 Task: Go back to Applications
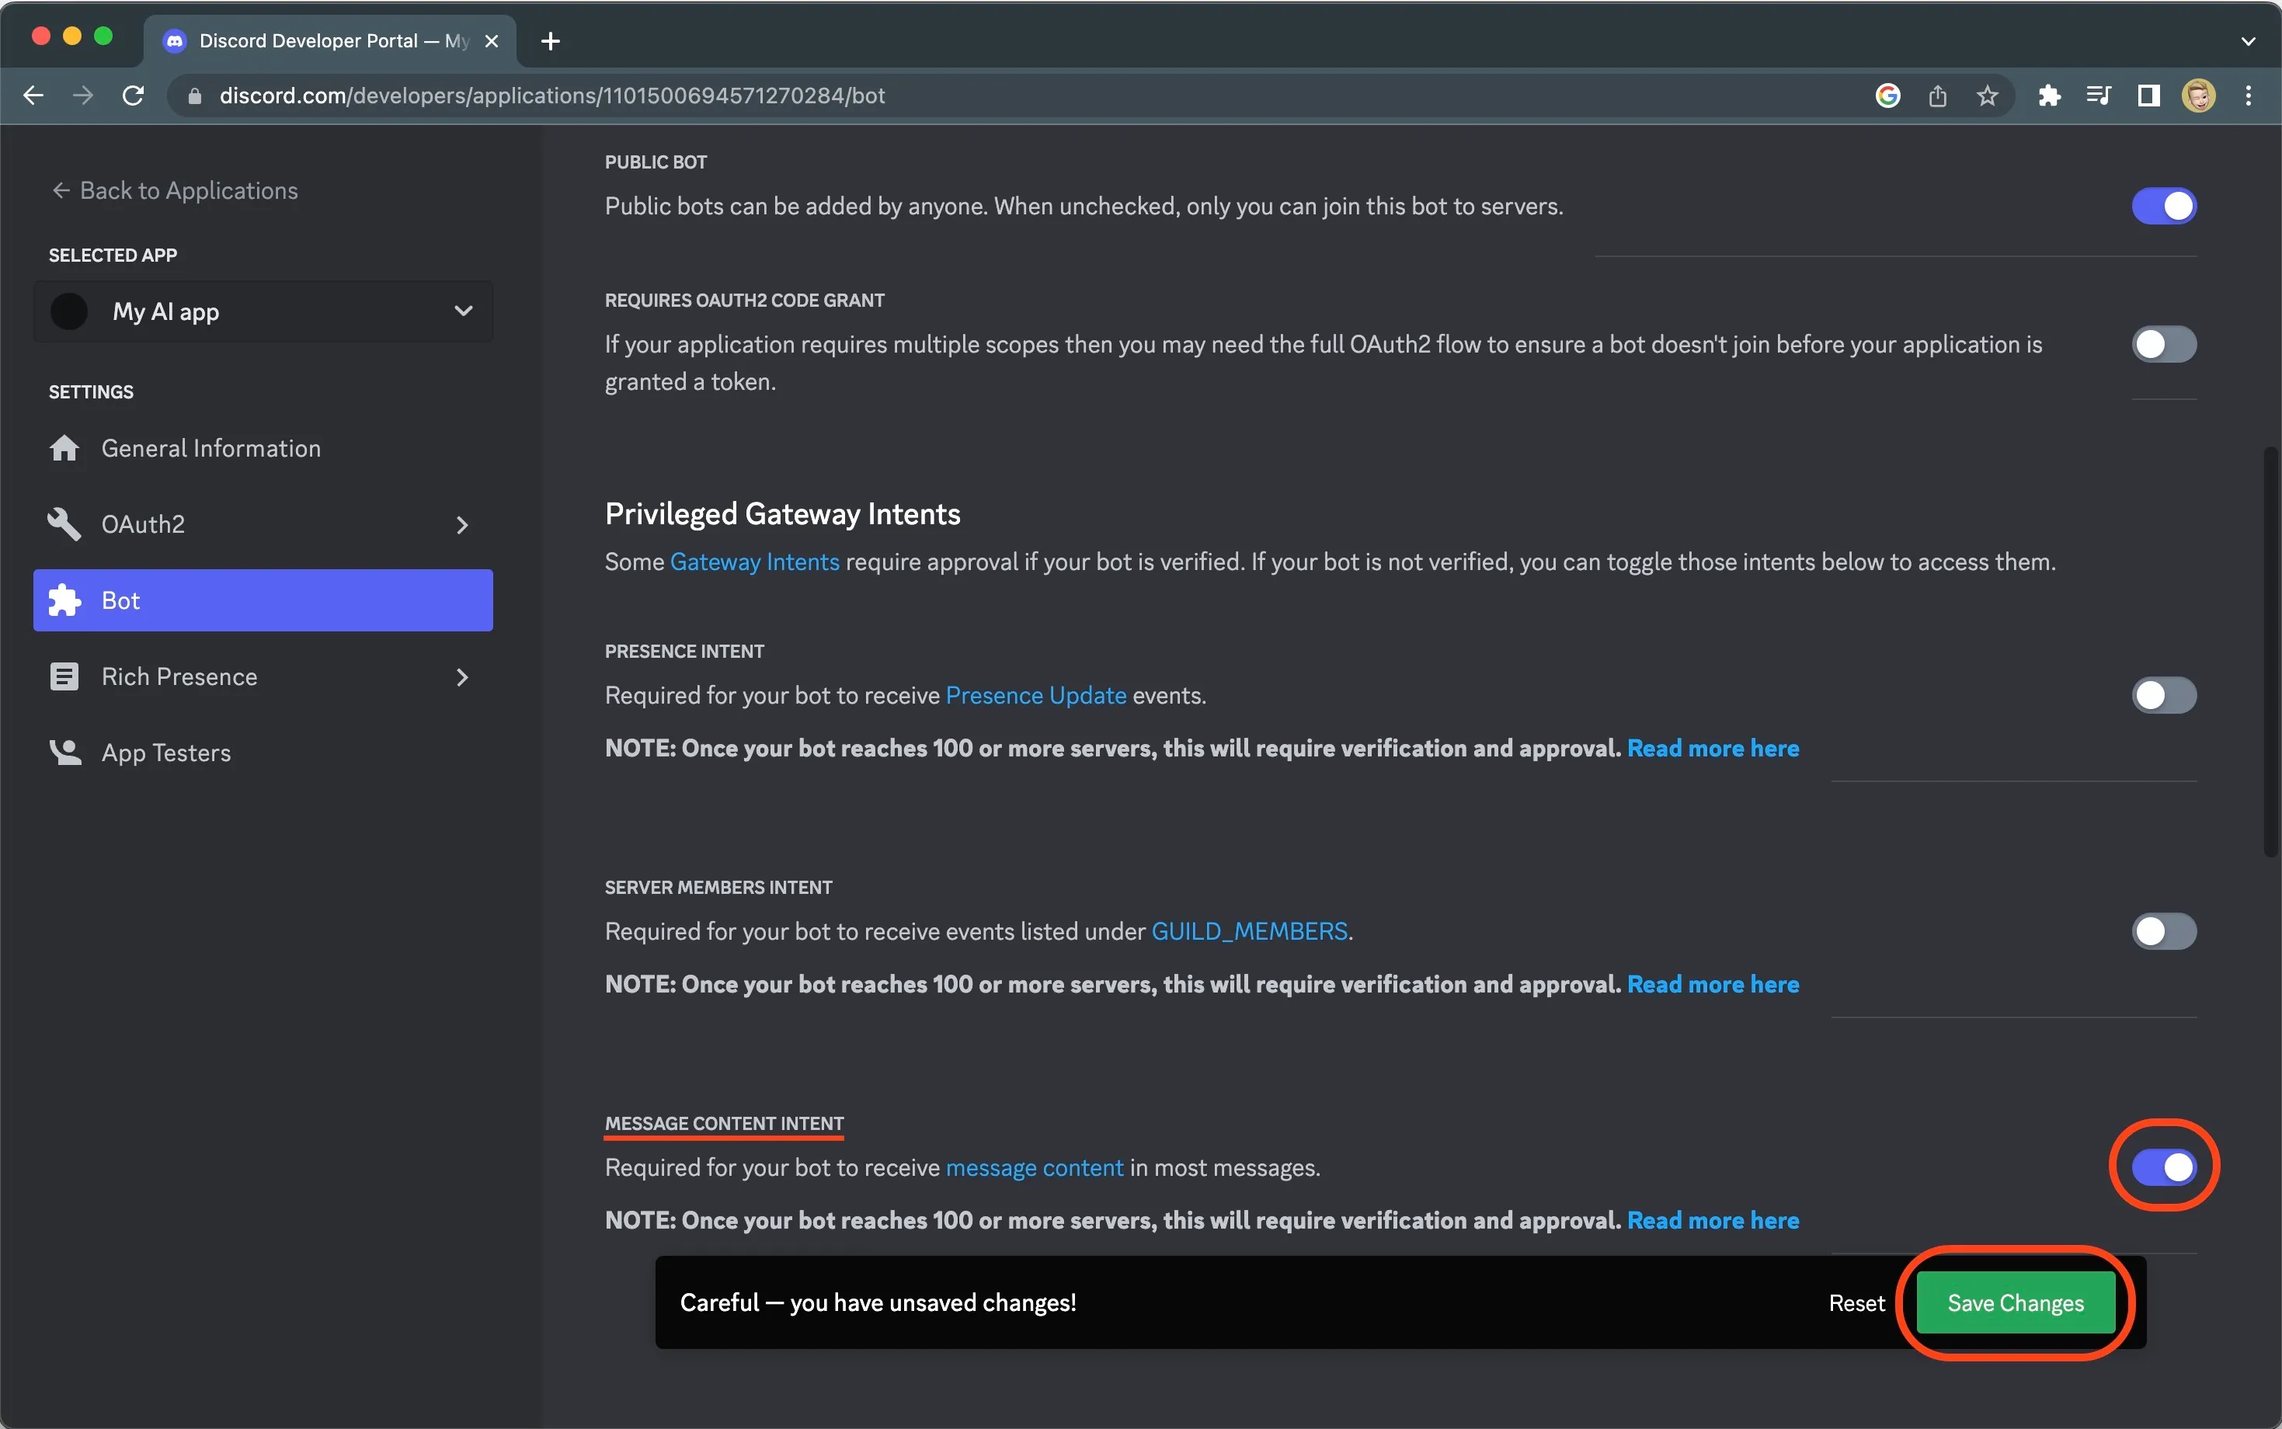175,191
